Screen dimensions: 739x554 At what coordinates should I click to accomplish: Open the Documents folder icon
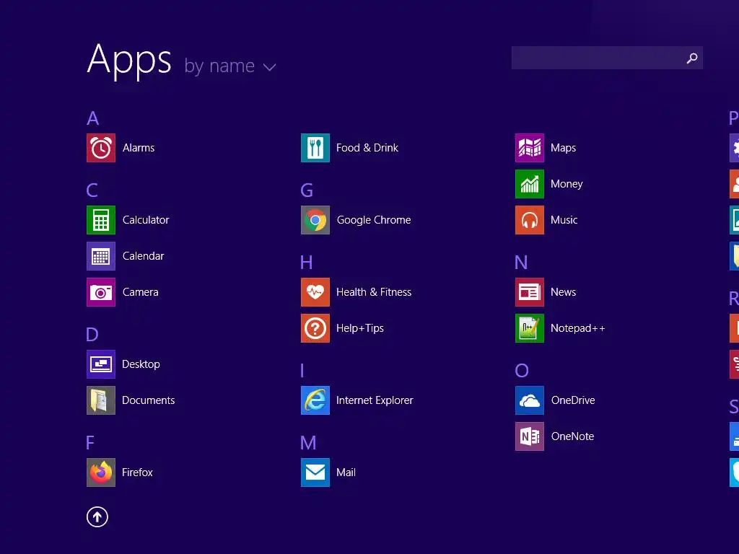[x=101, y=400]
